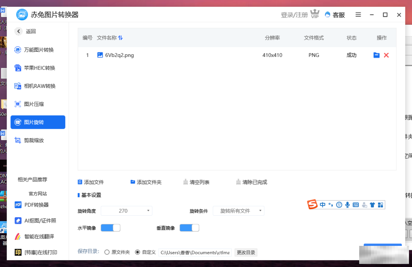Click PNG format cell
412x267 pixels.
tap(314, 55)
